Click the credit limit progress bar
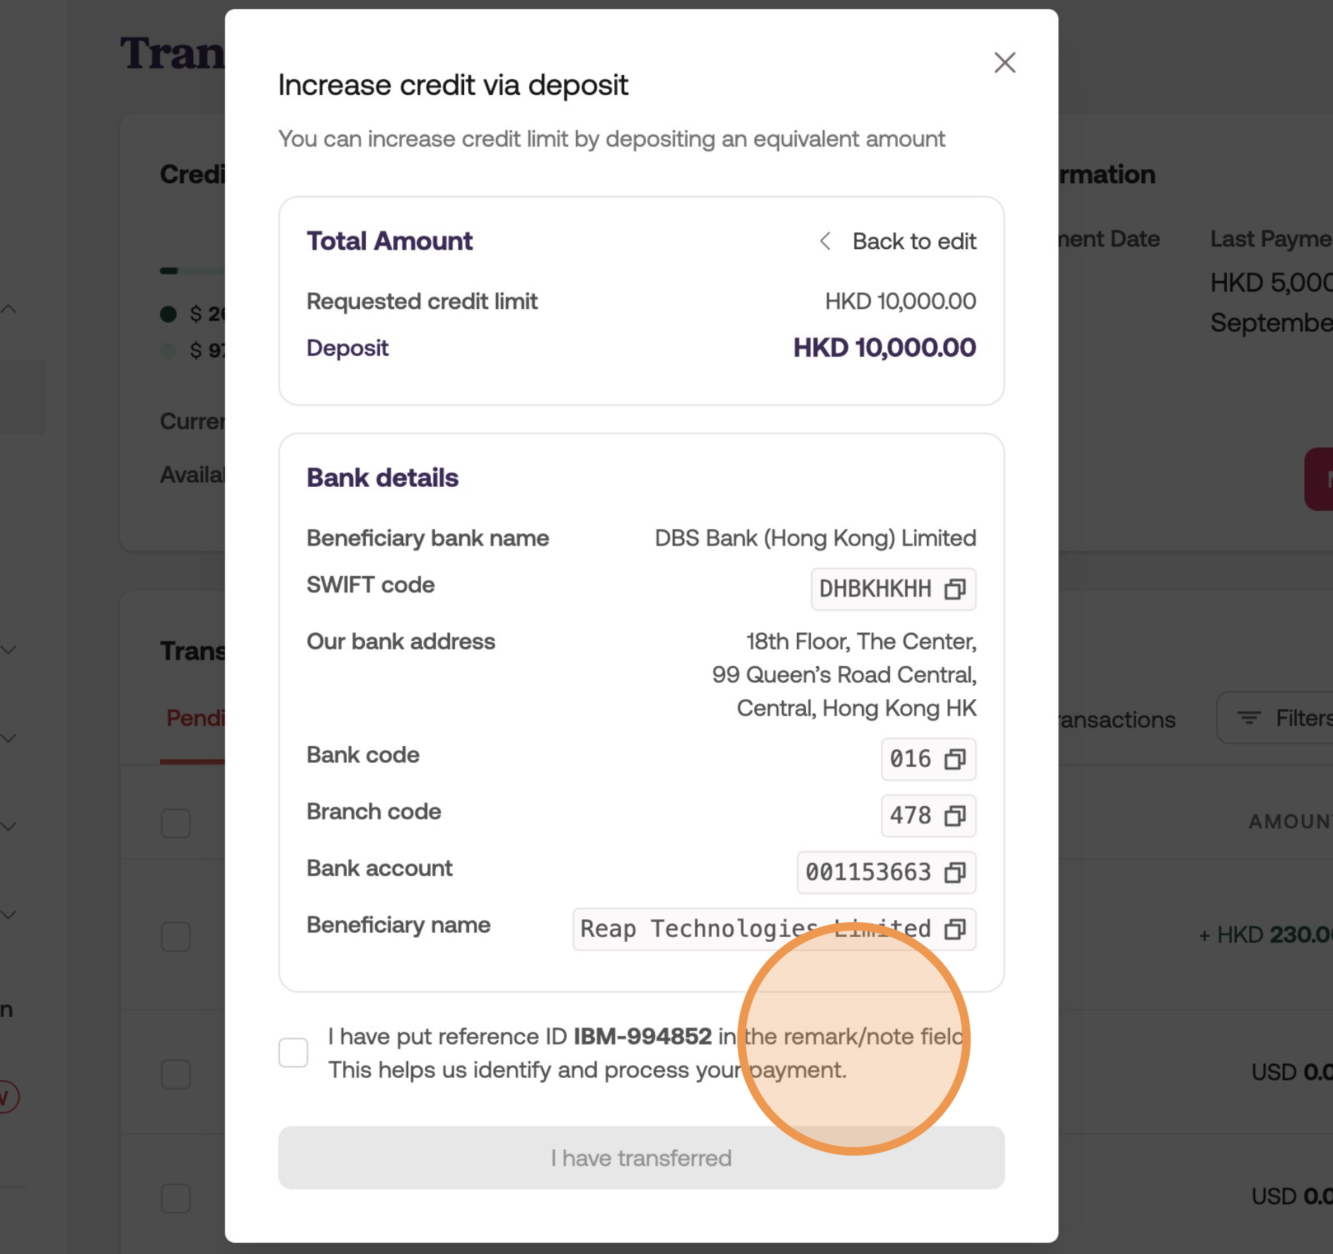Viewport: 1333px width, 1254px height. coord(191,271)
